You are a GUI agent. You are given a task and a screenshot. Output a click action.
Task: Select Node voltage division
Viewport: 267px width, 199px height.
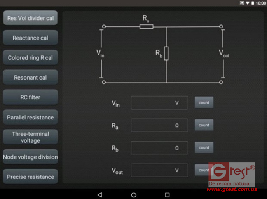point(30,157)
